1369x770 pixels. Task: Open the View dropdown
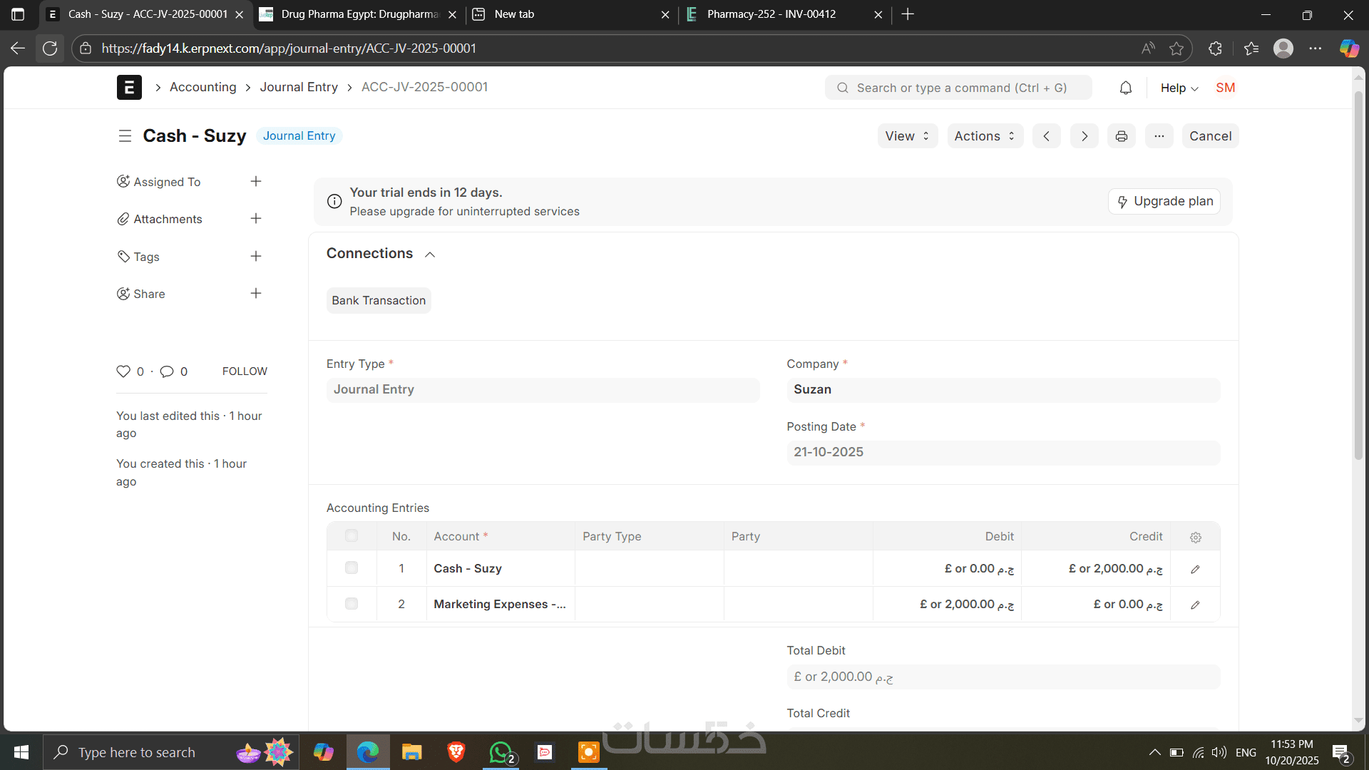click(907, 136)
